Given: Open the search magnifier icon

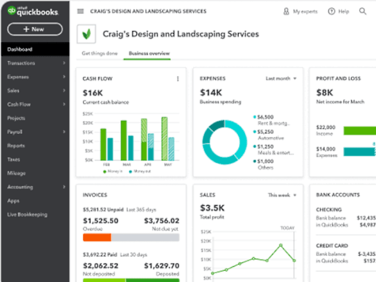Looking at the screenshot, I should click(362, 11).
